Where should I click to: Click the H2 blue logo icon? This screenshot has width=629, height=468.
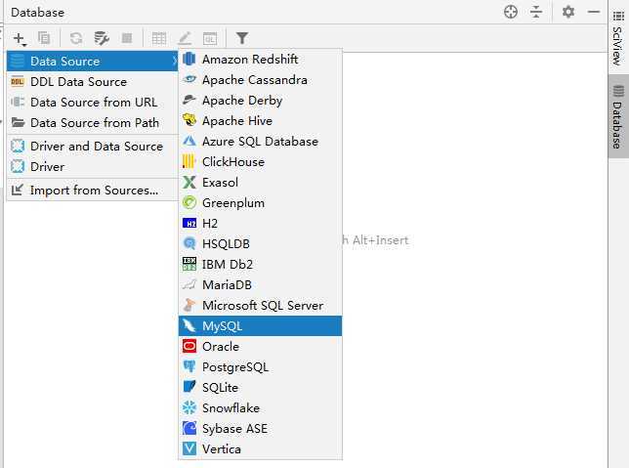189,223
